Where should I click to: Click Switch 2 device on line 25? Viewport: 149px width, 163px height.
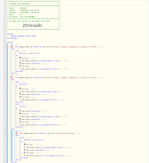coord(36,53)
